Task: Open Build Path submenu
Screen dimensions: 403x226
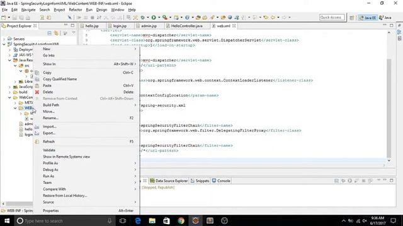Action: click(86, 105)
